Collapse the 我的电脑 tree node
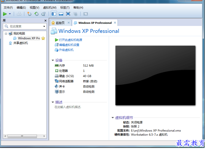The image size is (207, 151). pyautogui.click(x=6, y=34)
